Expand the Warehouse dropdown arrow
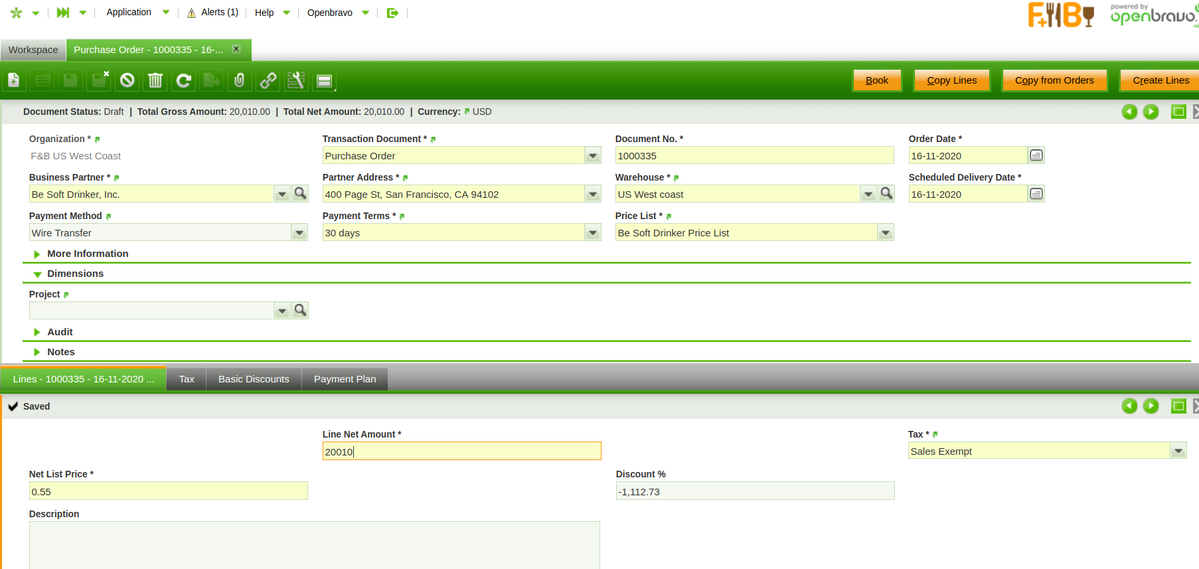The width and height of the screenshot is (1199, 569). 868,195
